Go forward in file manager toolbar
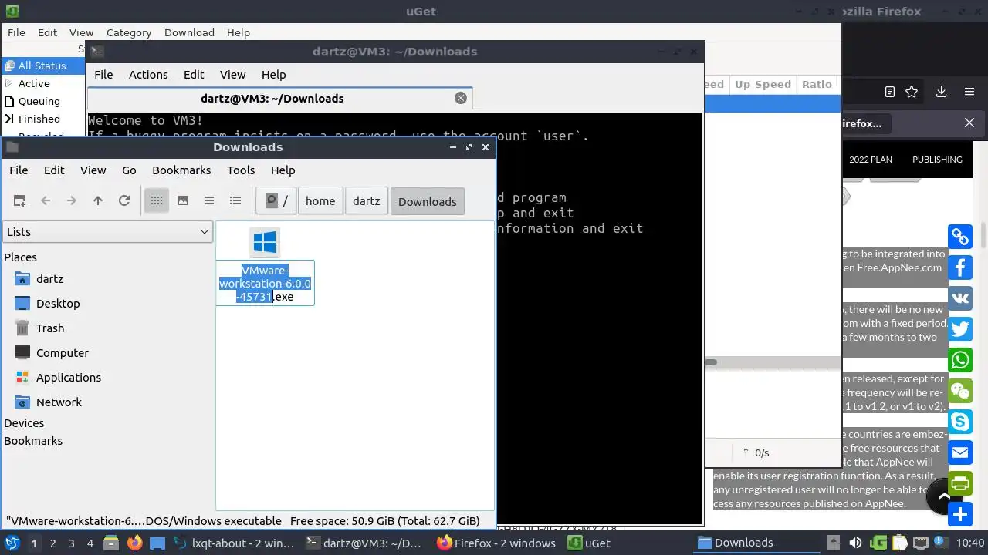Image resolution: width=988 pixels, height=555 pixels. pos(72,200)
